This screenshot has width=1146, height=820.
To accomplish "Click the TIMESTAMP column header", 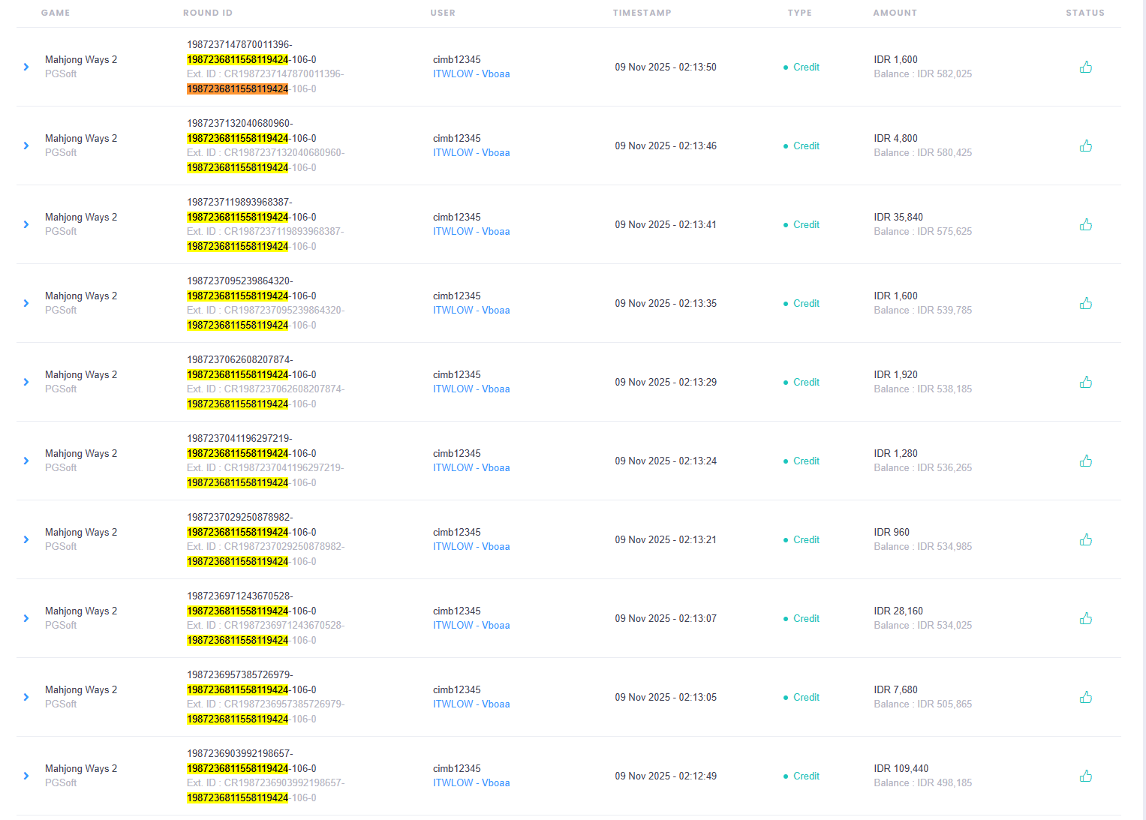I will [642, 13].
